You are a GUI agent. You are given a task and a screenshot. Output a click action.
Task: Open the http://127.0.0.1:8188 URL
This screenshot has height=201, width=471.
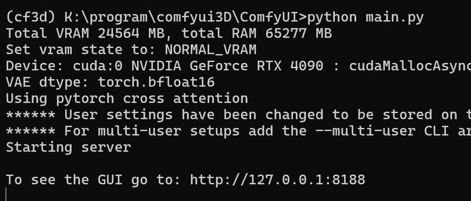pyautogui.click(x=277, y=179)
